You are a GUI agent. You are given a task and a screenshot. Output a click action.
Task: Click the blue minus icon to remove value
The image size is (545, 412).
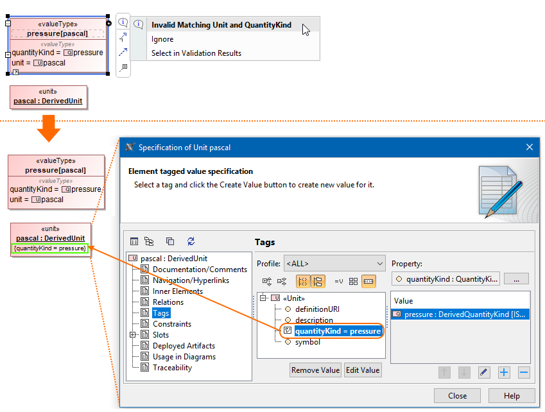click(x=524, y=372)
